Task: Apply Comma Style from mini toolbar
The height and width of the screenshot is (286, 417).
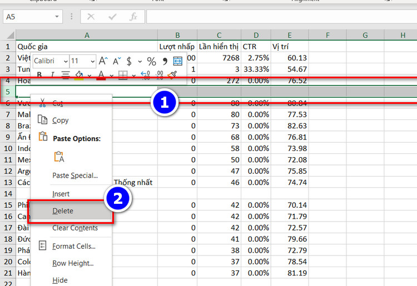Action: click(165, 61)
